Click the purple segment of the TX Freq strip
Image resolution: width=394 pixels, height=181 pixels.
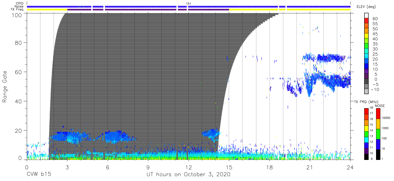148,10
